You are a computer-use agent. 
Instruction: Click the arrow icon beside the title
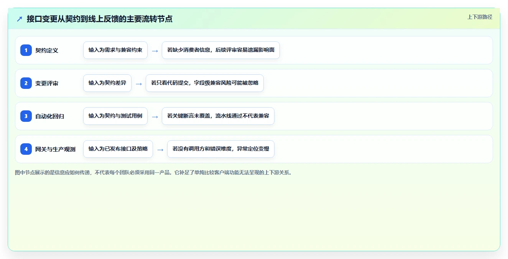(20, 19)
